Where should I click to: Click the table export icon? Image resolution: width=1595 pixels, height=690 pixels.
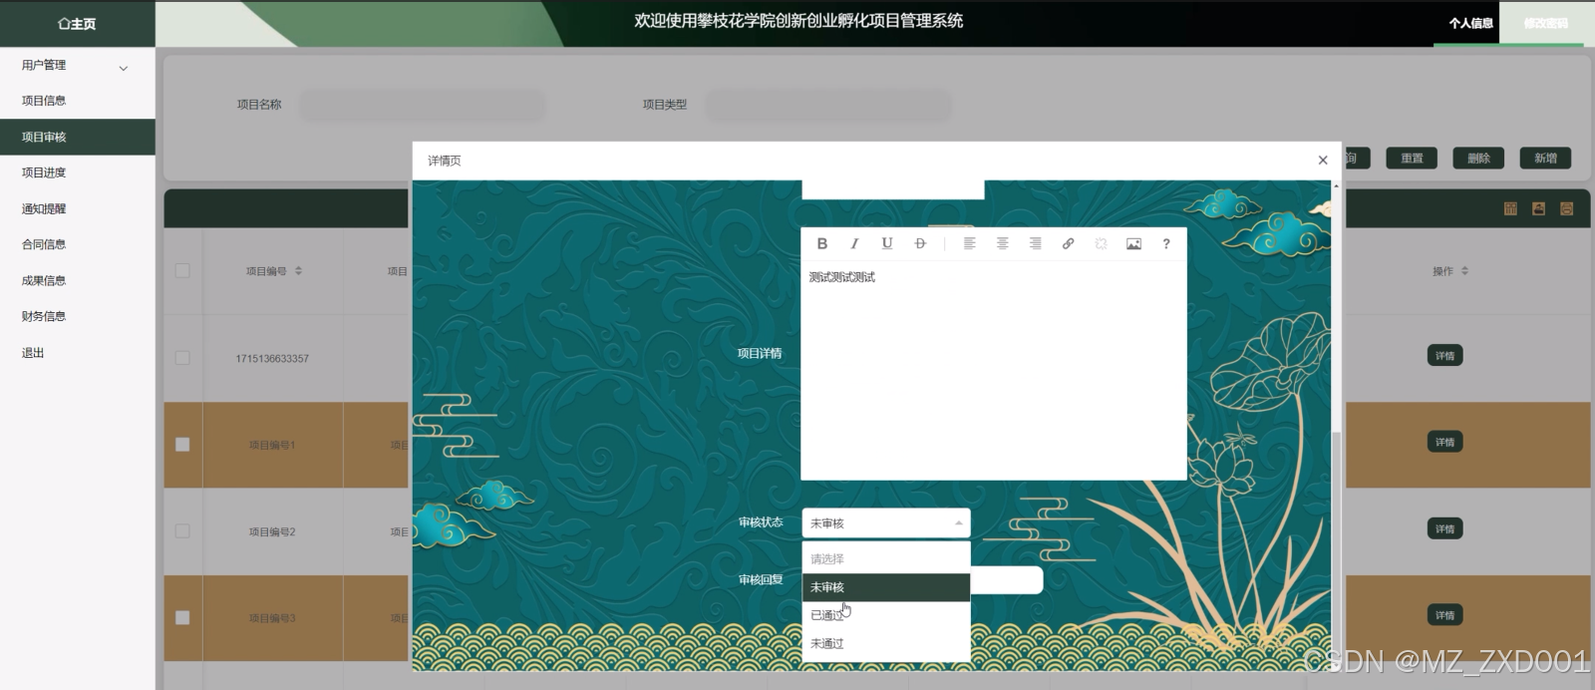tap(1538, 208)
